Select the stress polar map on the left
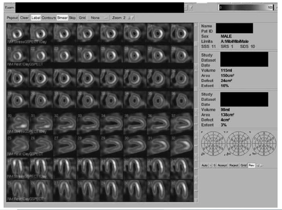Viewport: 282px width, 210px height. (213, 143)
